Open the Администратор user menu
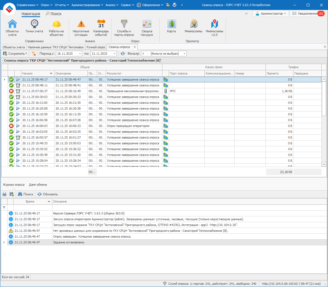The width and height of the screenshot is (328, 287). pos(271,14)
